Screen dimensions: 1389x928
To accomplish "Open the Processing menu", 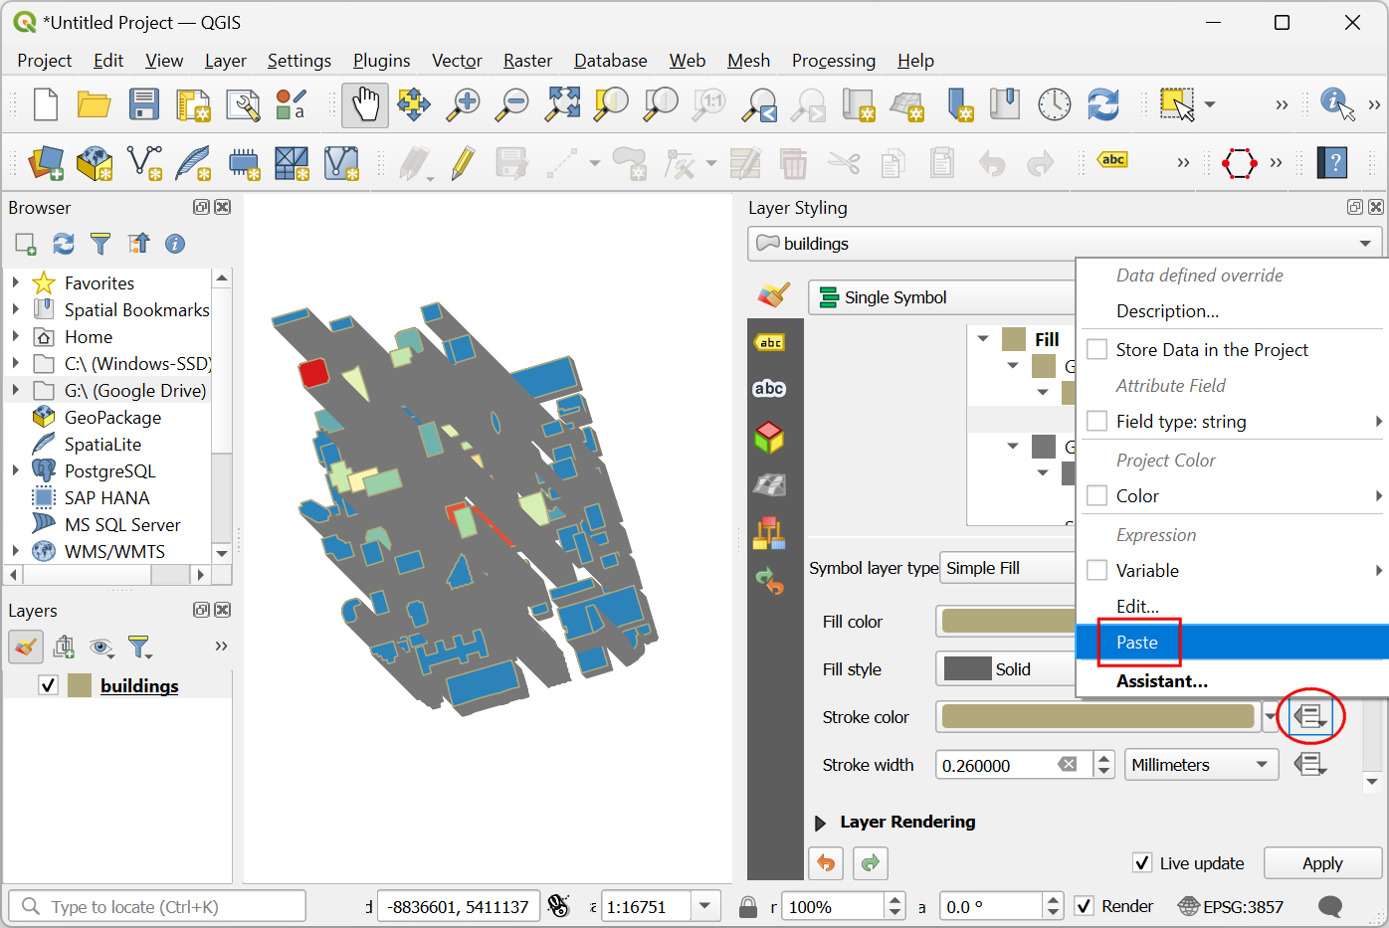I will [833, 61].
